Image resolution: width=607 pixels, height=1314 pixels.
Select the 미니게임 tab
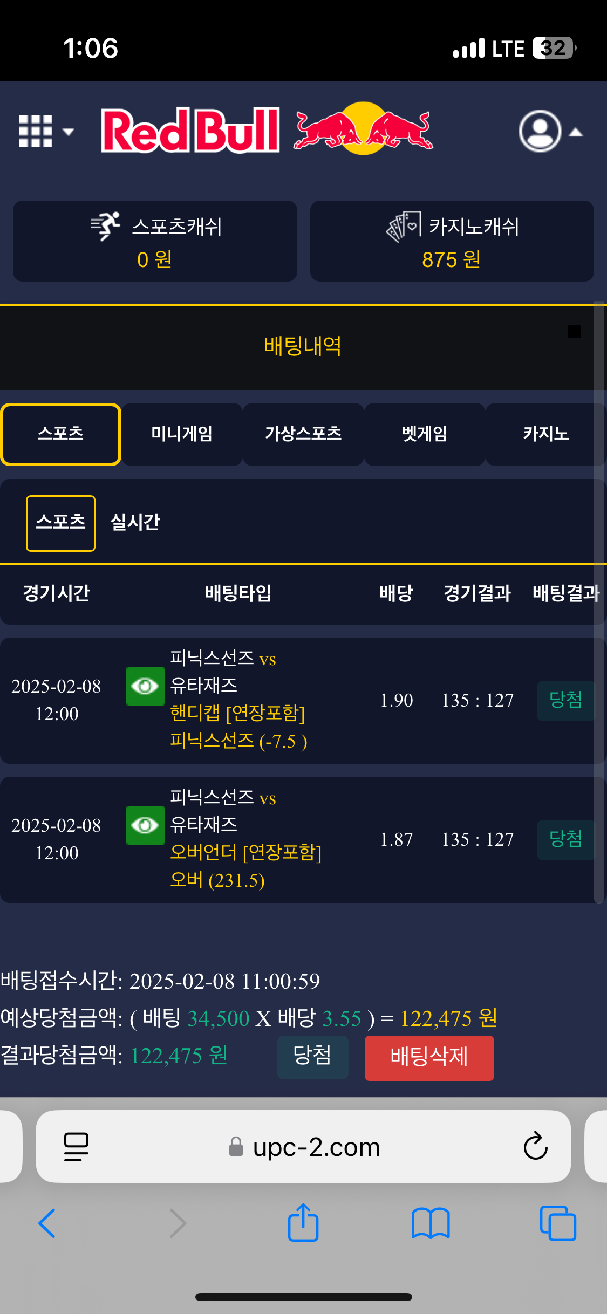click(182, 434)
